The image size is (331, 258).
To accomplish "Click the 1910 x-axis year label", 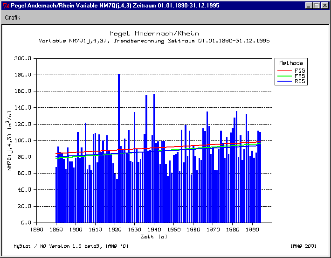I will [x=96, y=230].
